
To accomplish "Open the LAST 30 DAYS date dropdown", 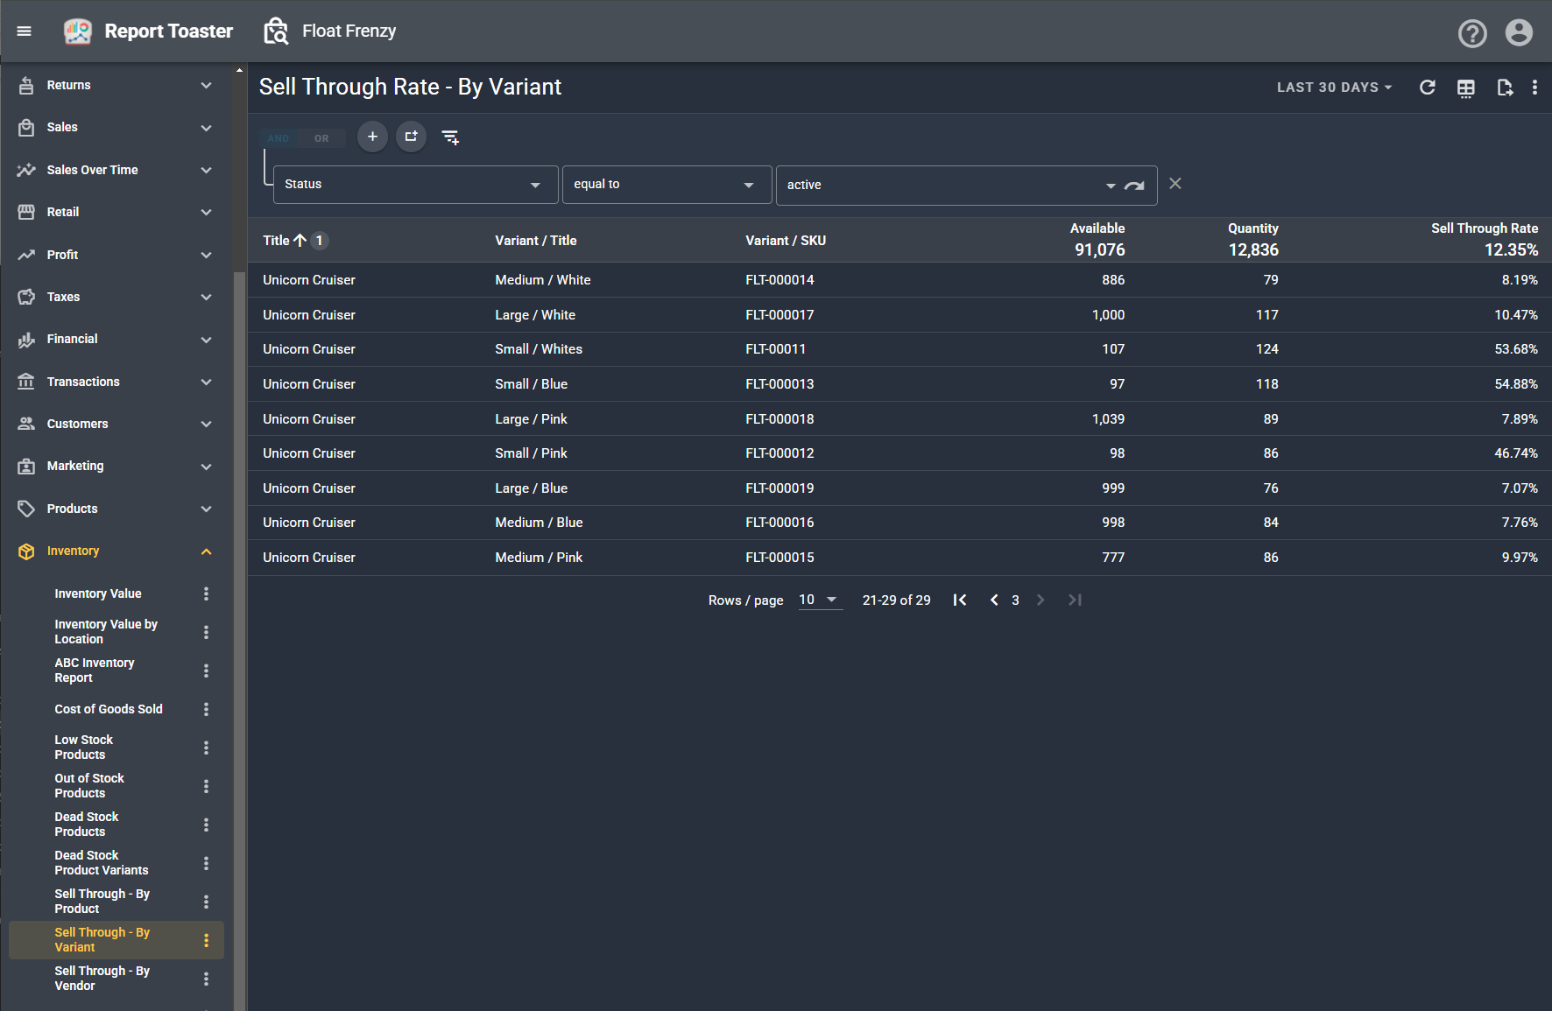I will (x=1333, y=88).
